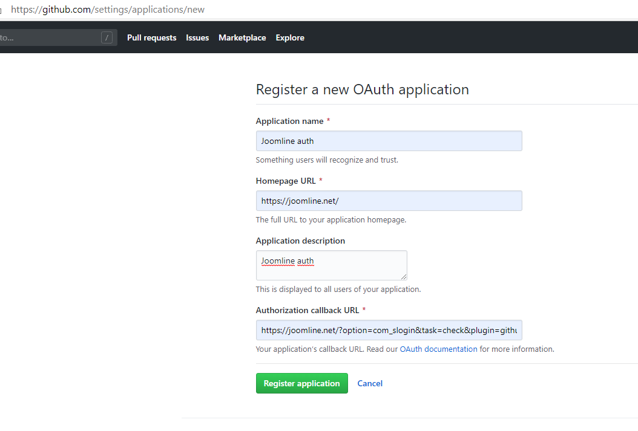Click the browser address bar URL

click(x=108, y=9)
